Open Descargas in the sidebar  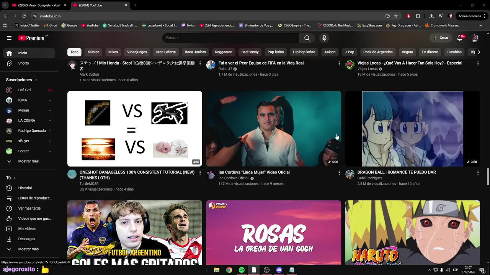coord(29,239)
